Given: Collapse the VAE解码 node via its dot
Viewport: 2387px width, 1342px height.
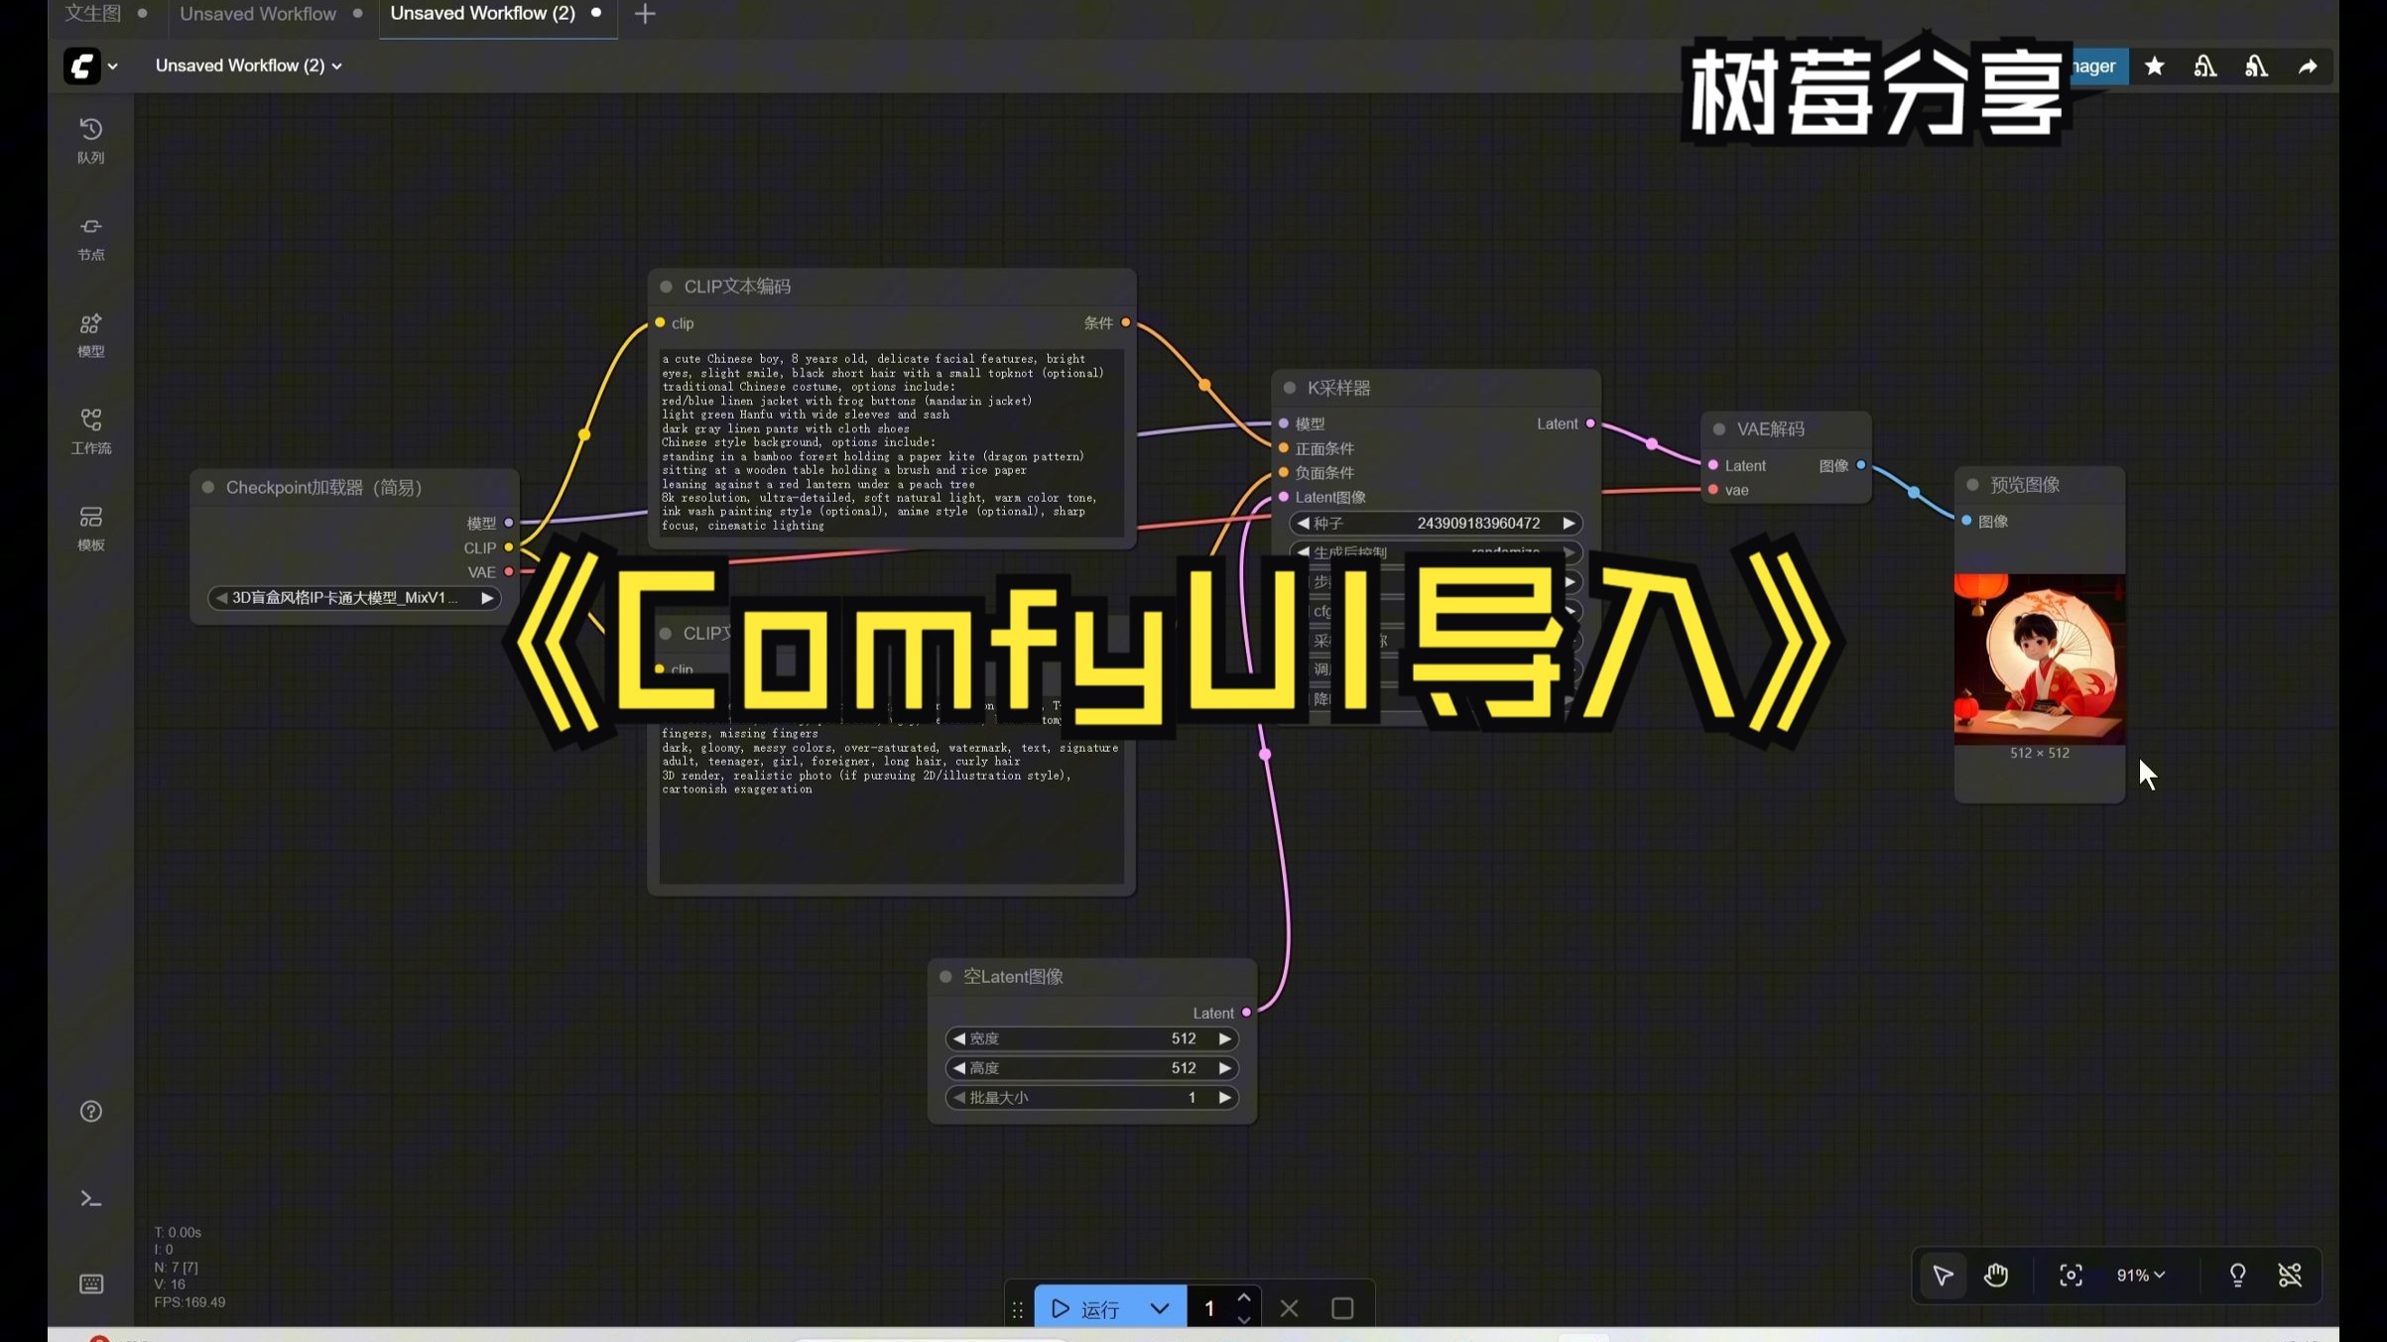Looking at the screenshot, I should pyautogui.click(x=1719, y=428).
